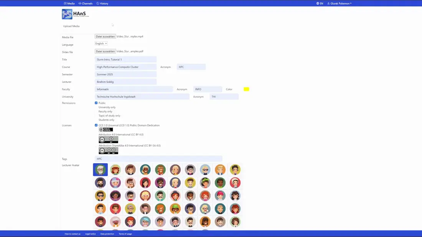422x237 pixels.
Task: Pick the avatar with the green bow headband
Action: [205, 183]
